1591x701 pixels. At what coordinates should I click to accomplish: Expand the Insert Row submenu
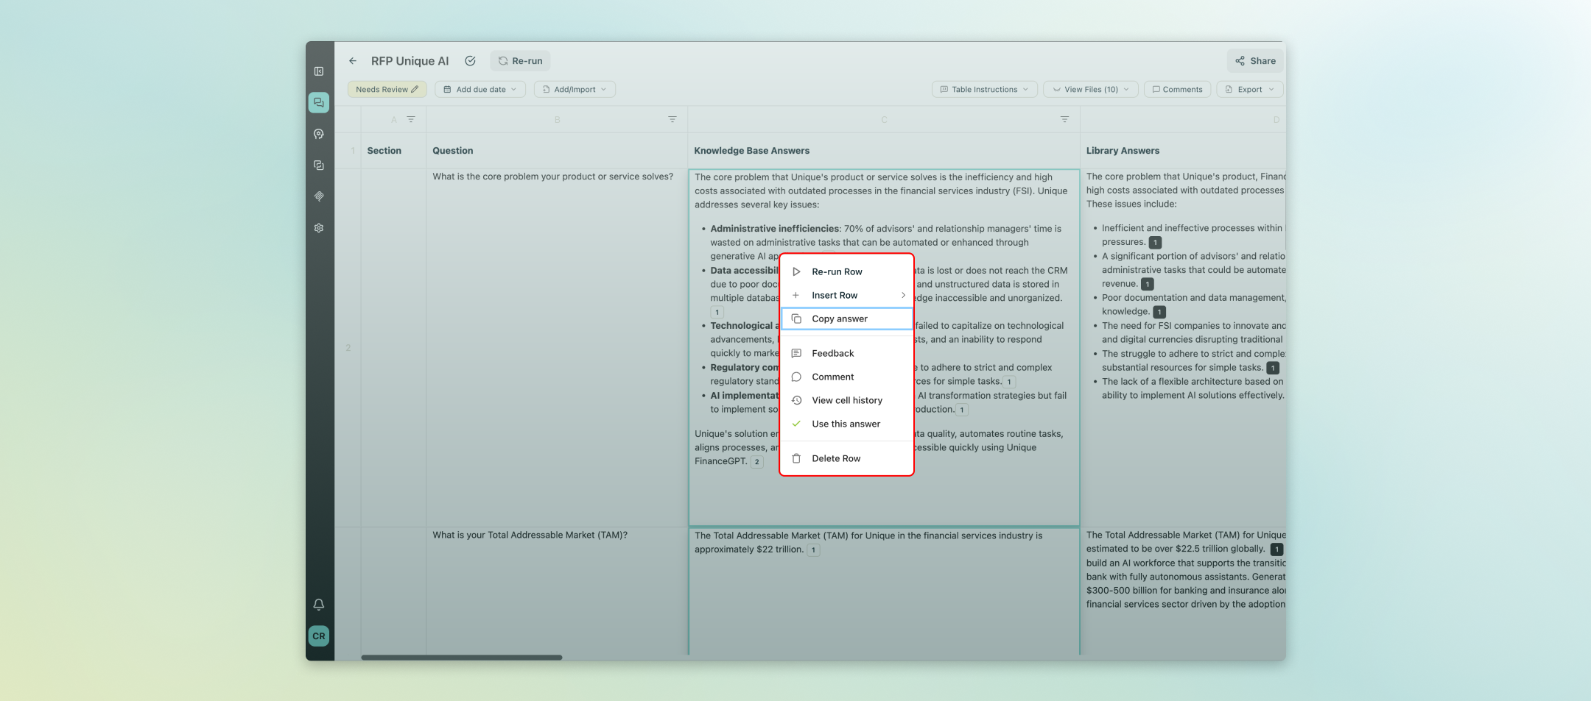click(x=847, y=295)
